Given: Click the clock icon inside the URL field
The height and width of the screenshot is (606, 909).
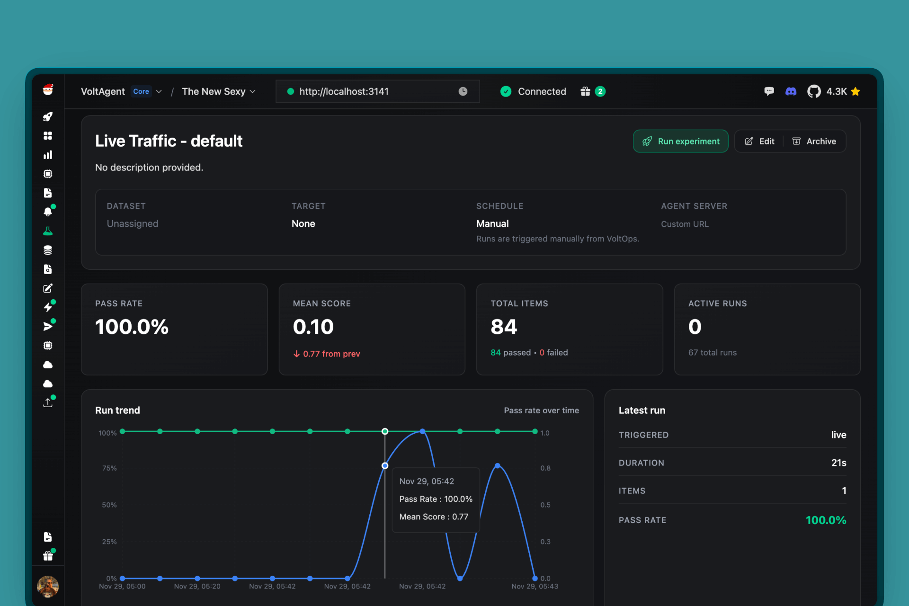Looking at the screenshot, I should [x=463, y=91].
